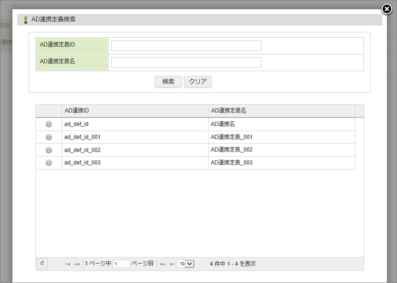Focus the AD連携定義ID text field
397x283 pixels.
click(x=186, y=45)
